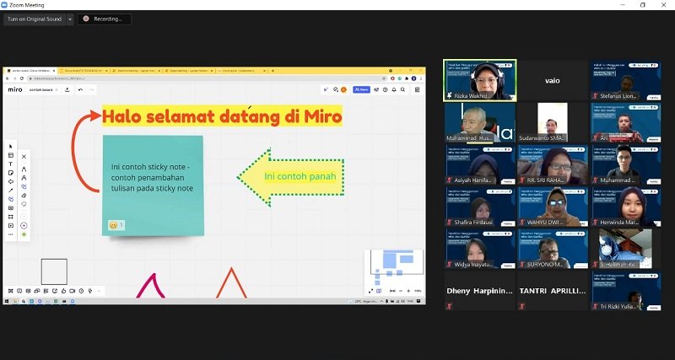Screen dimensions: 675x360
Task: Click the browser reload button
Action: [x=22, y=78]
